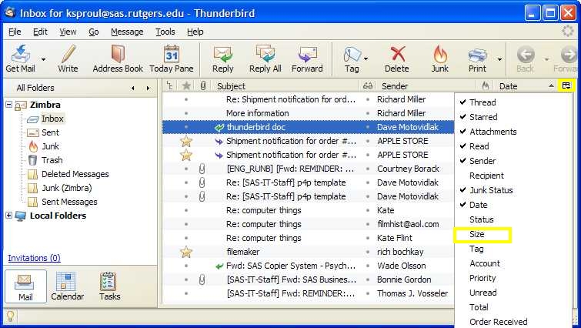Open the Junk folder

(x=44, y=146)
